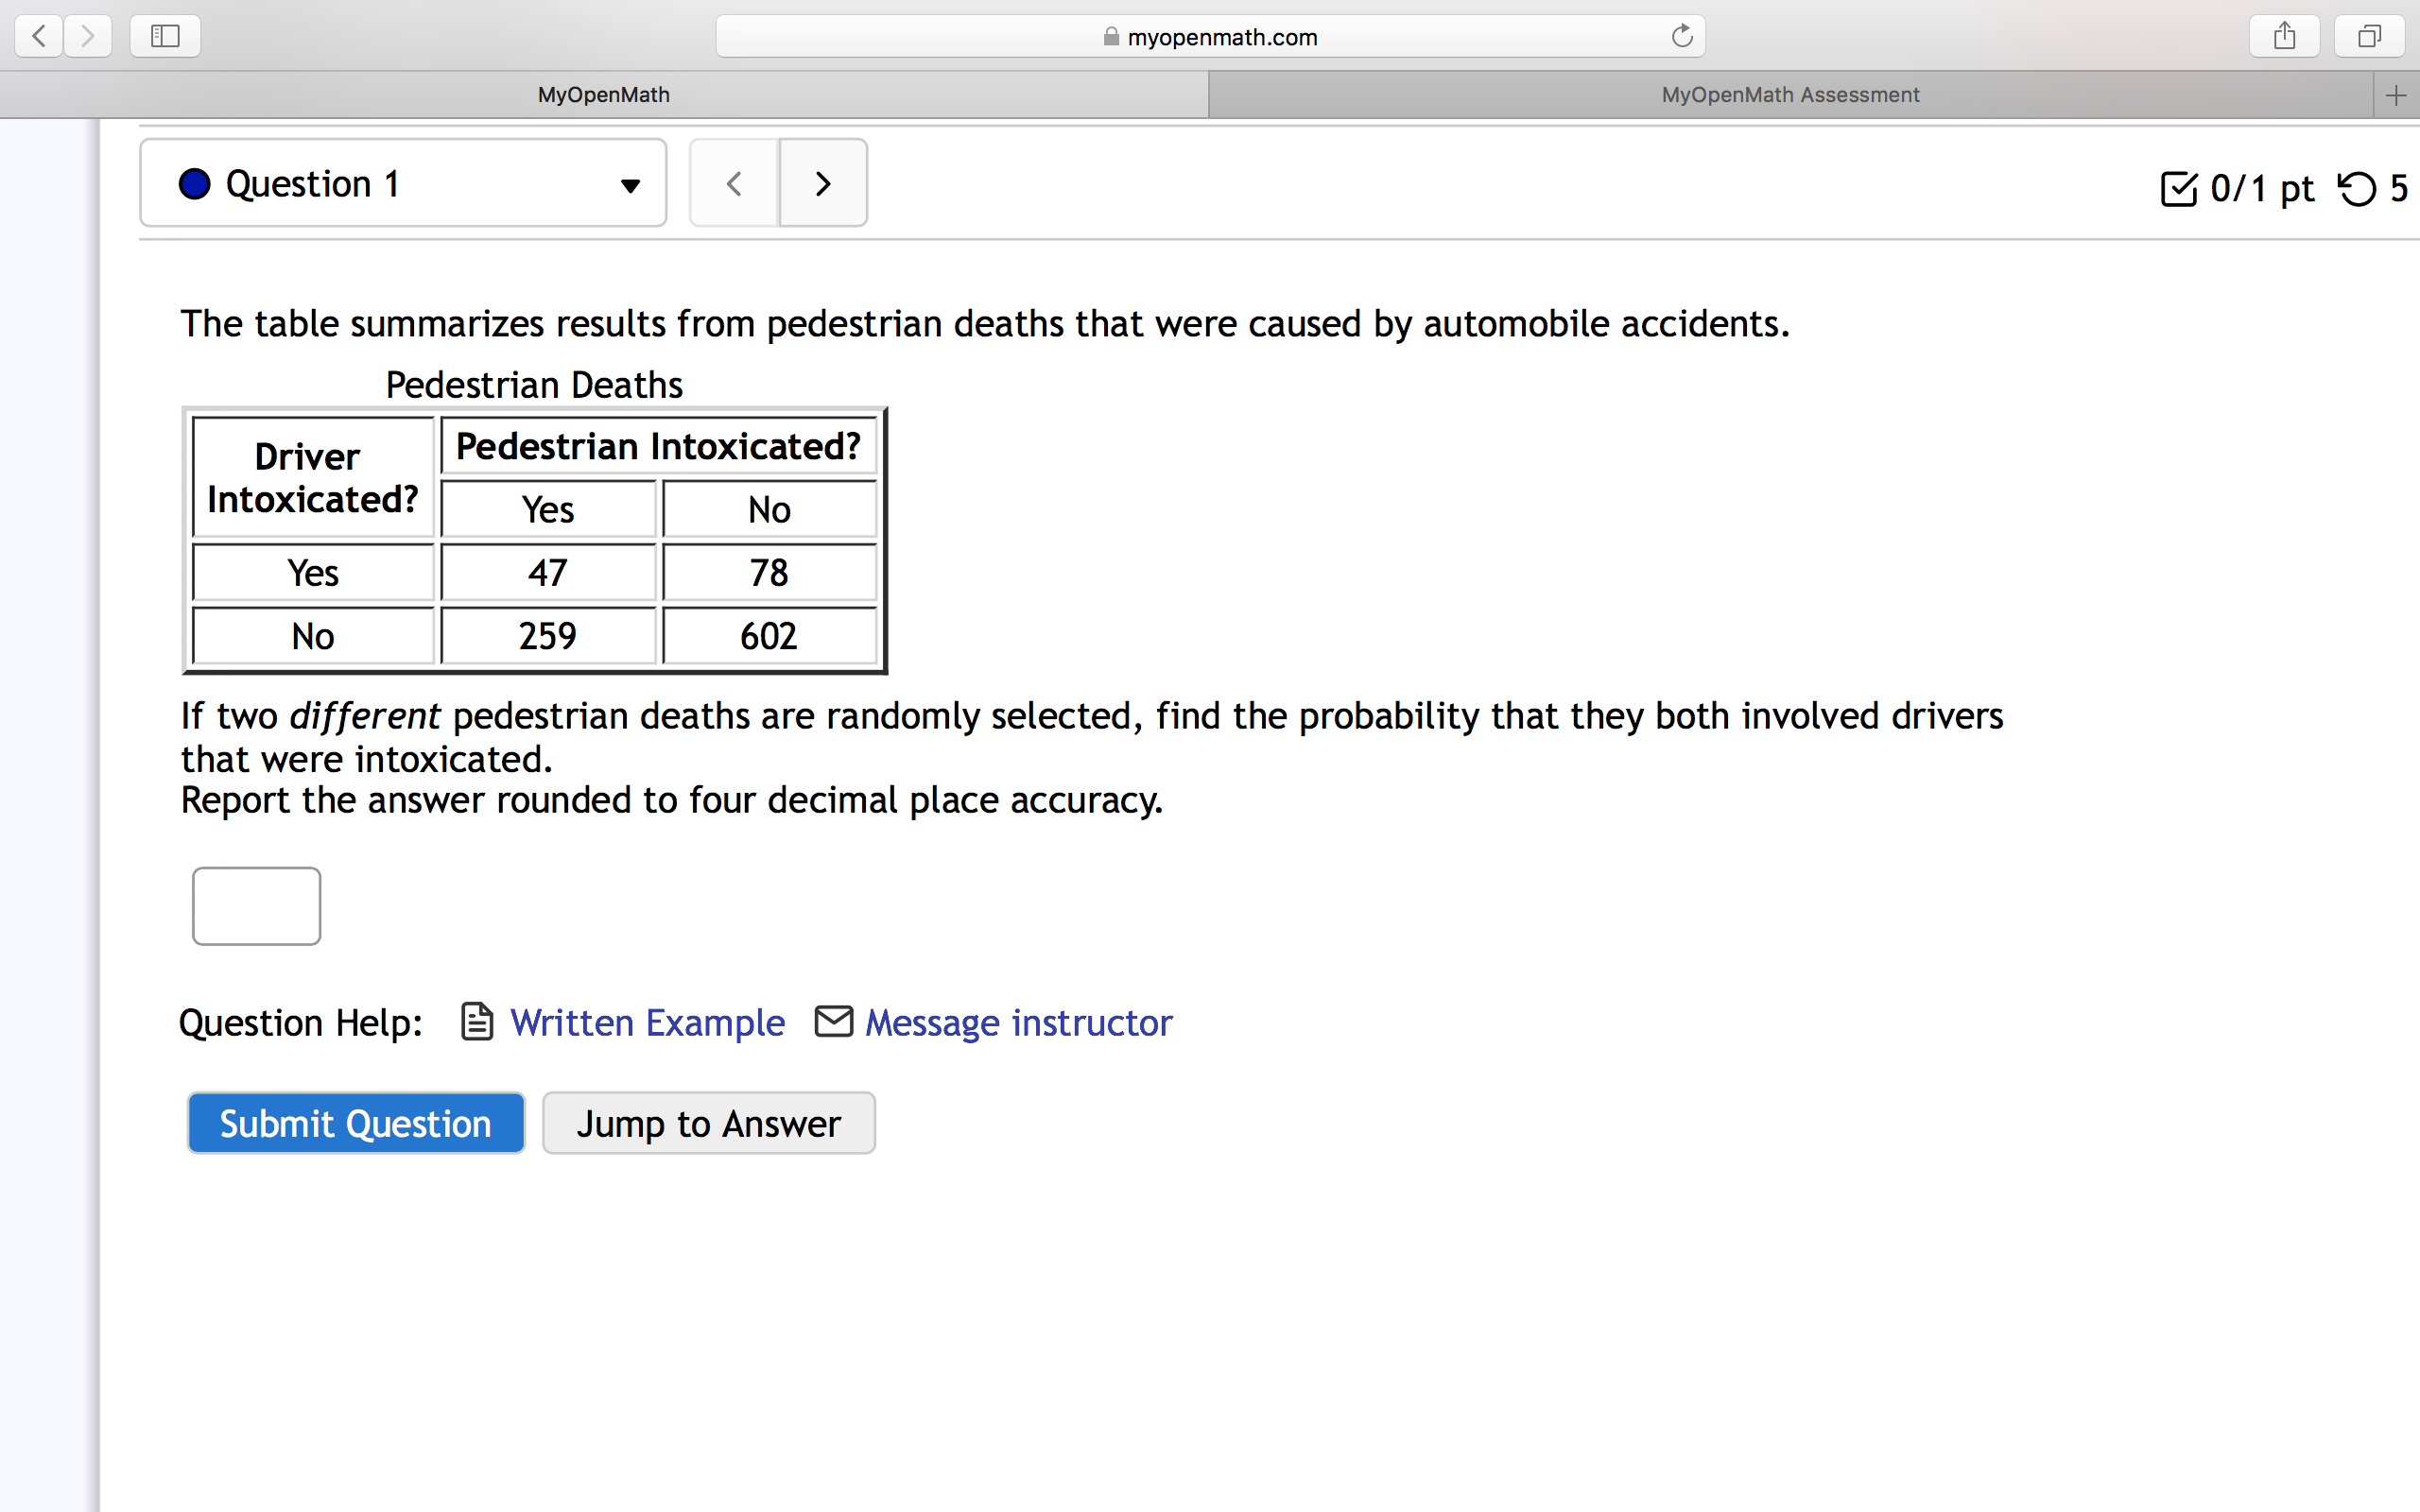This screenshot has height=1512, width=2420.
Task: Advance to the next question with the right chevron
Action: (x=822, y=183)
